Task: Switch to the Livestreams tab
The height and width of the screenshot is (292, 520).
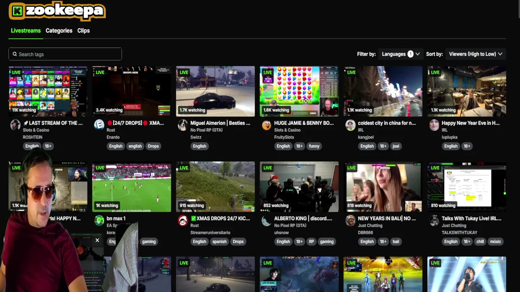Action: [26, 31]
